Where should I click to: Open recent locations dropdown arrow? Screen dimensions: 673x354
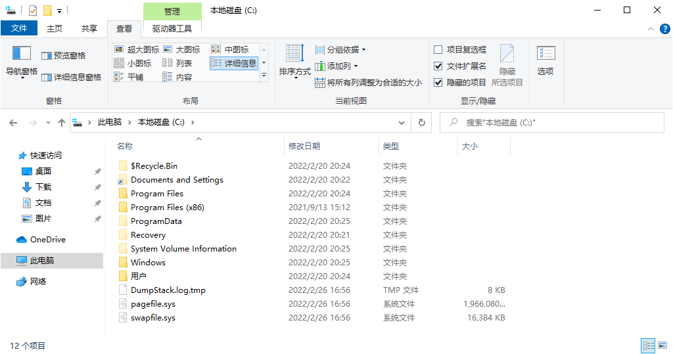[48, 123]
